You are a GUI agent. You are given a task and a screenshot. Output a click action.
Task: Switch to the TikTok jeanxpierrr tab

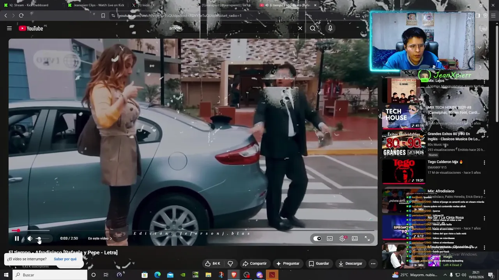[x=224, y=5]
